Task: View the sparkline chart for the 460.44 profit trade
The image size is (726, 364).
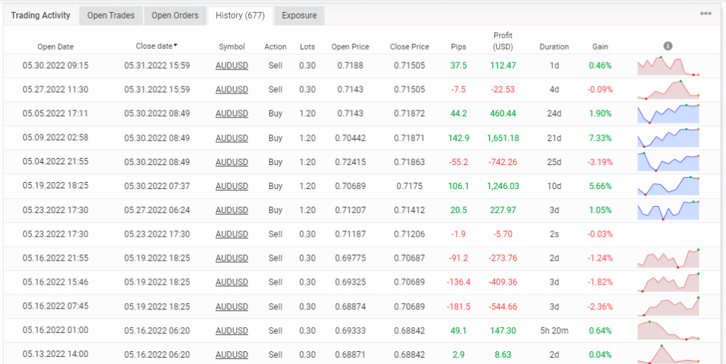Action: 668,114
